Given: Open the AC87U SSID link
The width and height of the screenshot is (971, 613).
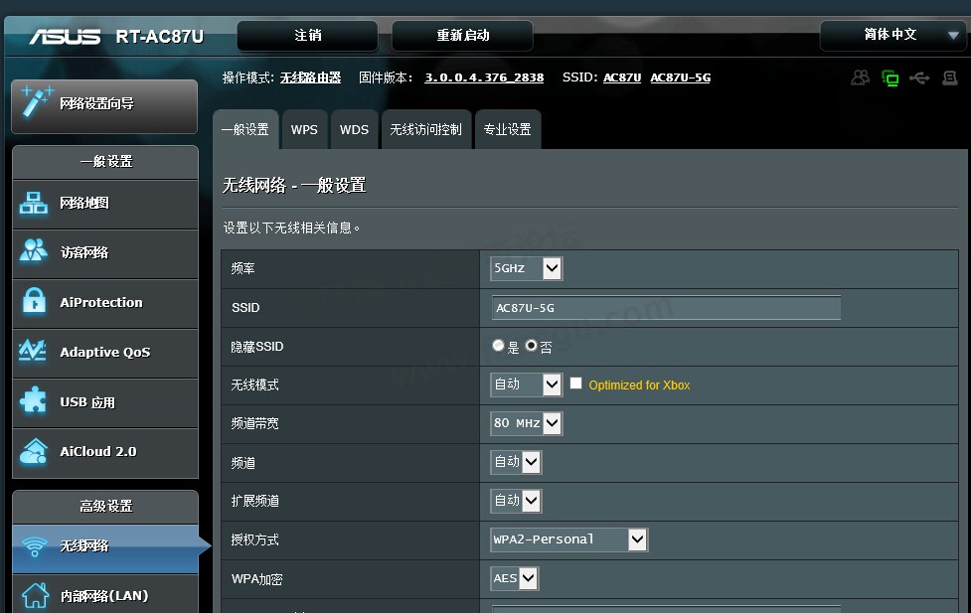Looking at the screenshot, I should [622, 77].
